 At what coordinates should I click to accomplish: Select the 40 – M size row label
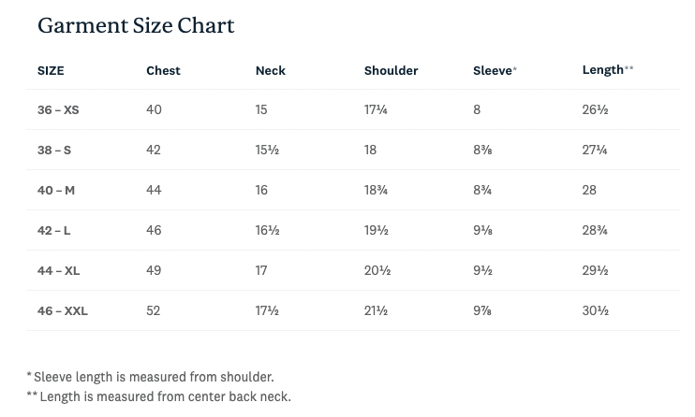point(56,191)
